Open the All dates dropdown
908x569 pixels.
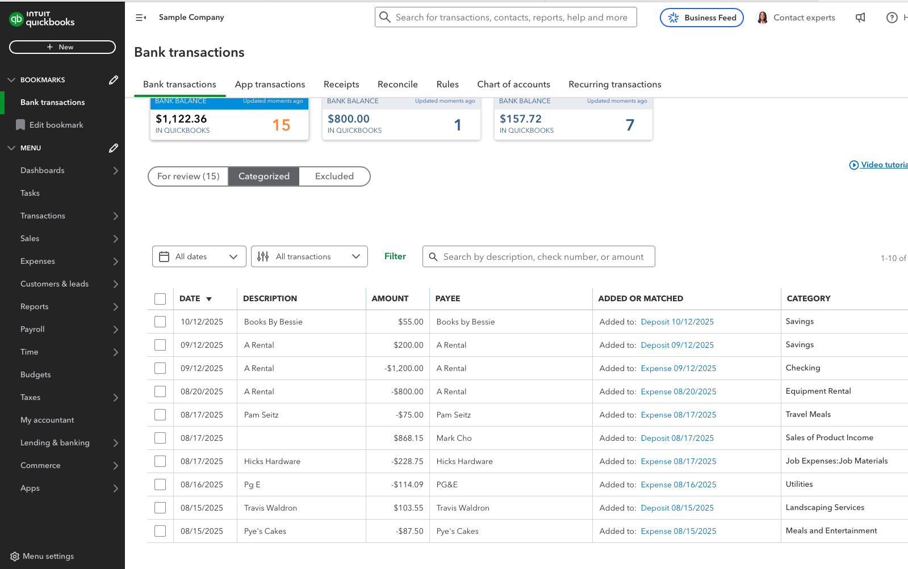click(199, 256)
